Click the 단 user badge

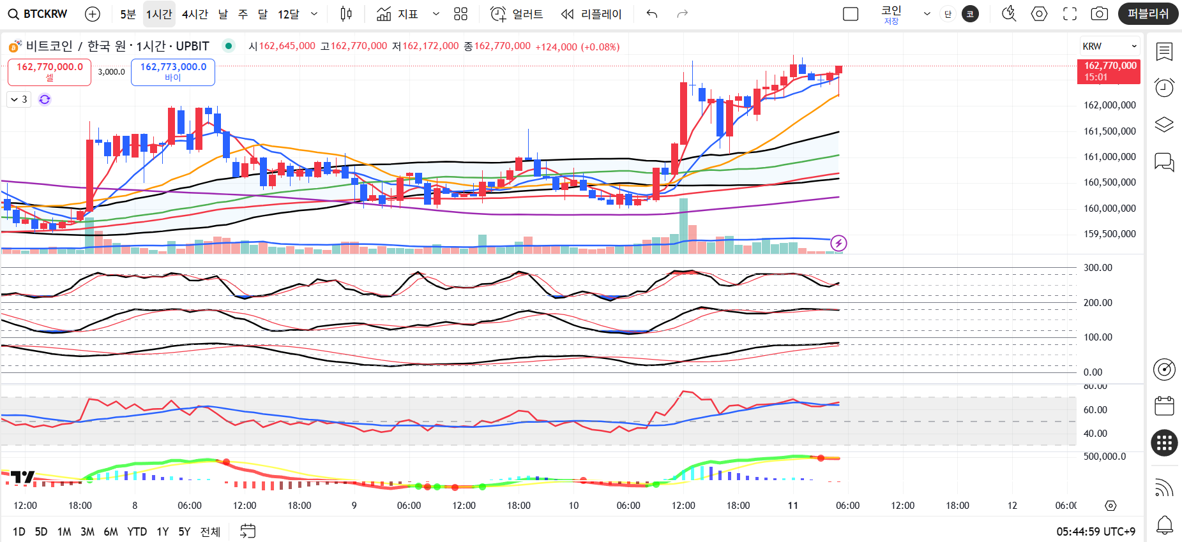tap(948, 14)
